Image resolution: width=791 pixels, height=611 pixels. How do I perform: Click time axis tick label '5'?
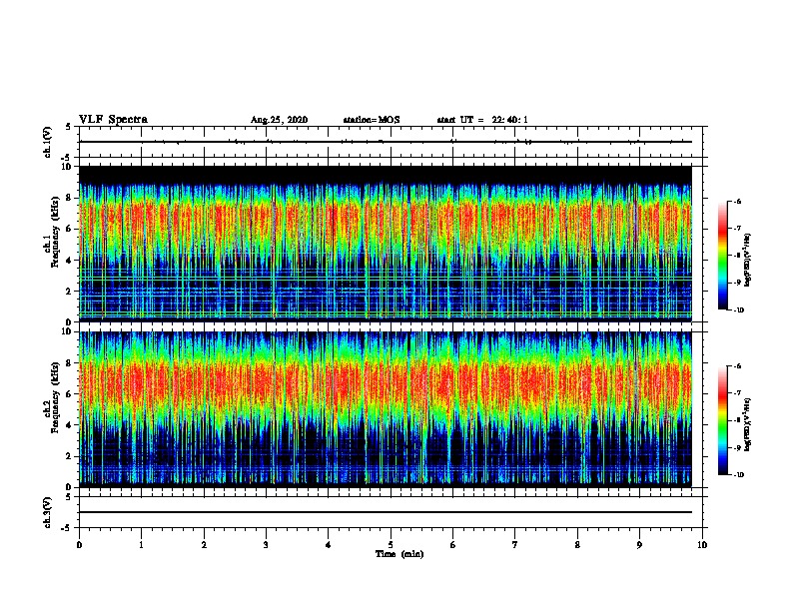click(391, 545)
